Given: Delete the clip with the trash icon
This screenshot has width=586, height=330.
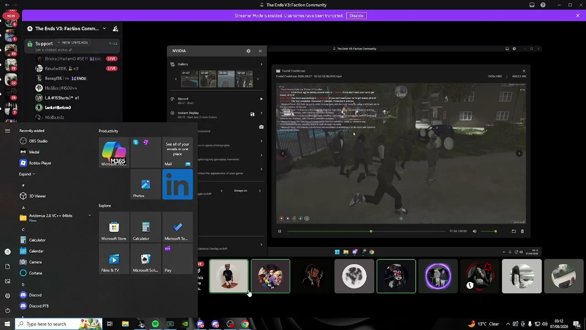Looking at the screenshot, I should (522, 231).
